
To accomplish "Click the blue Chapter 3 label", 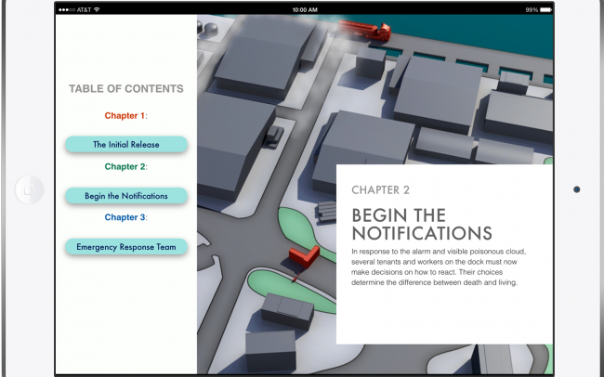I will (125, 217).
